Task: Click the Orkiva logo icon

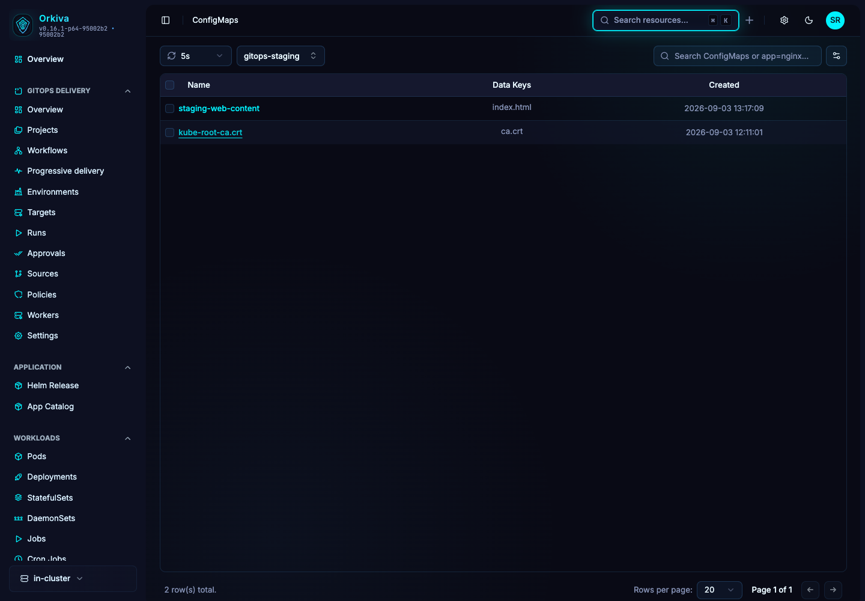Action: coord(23,25)
